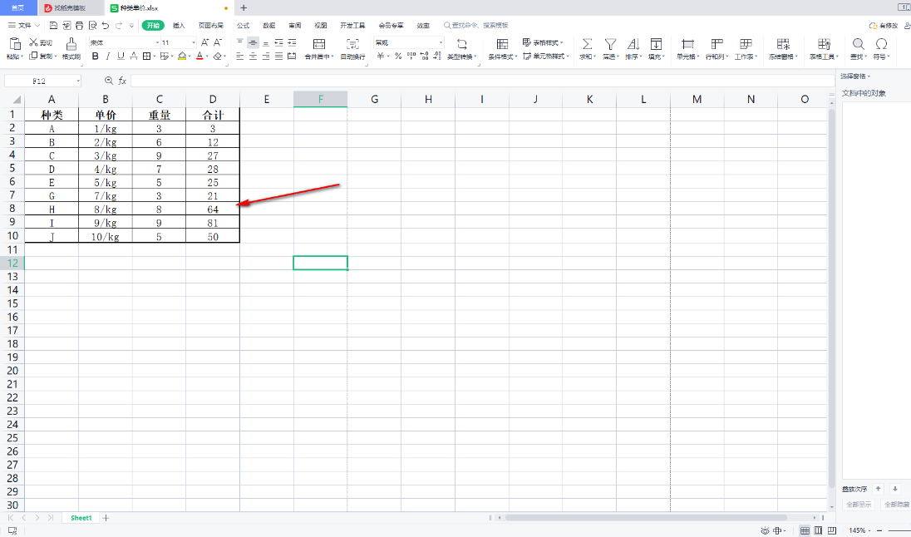Click the Fill down icon
911x537 pixels.
click(656, 44)
